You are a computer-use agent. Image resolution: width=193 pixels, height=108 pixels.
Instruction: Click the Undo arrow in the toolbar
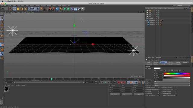point(3,9)
